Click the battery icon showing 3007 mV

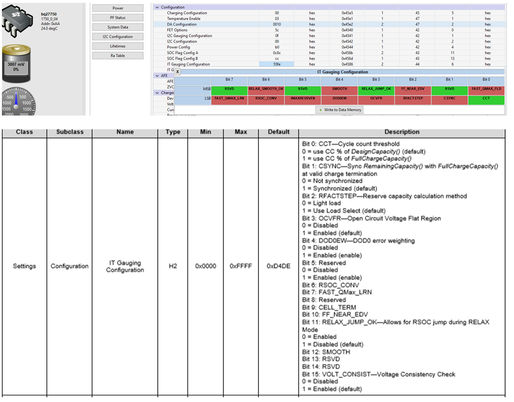pos(17,64)
